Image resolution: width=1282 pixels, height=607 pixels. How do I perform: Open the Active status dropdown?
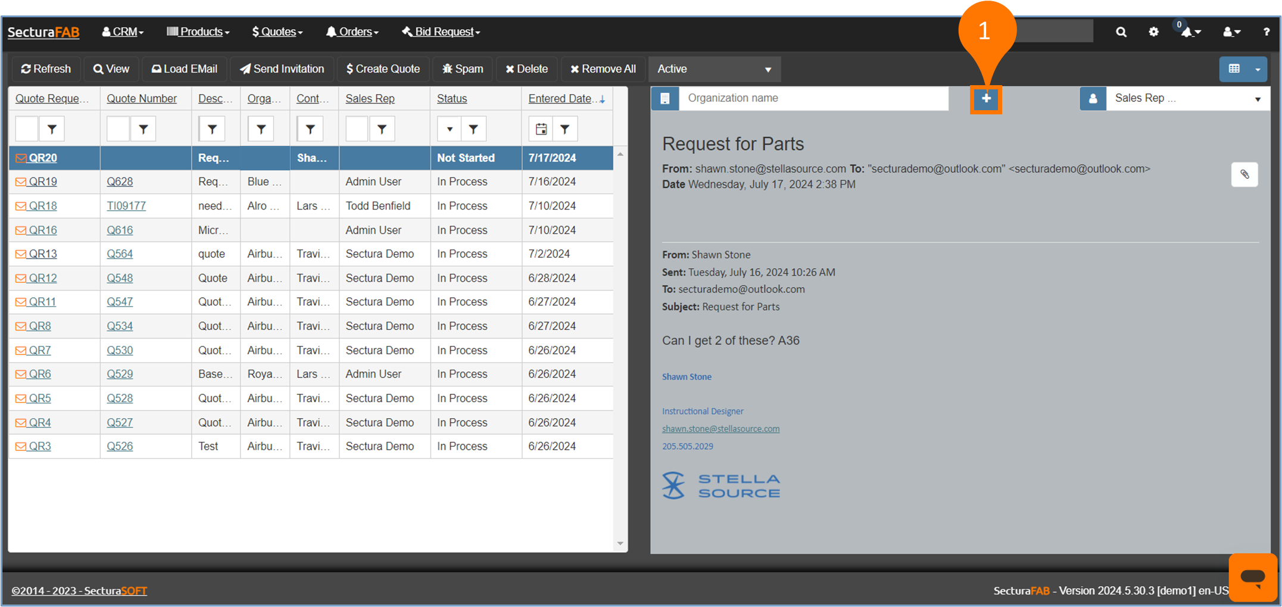[x=715, y=69]
